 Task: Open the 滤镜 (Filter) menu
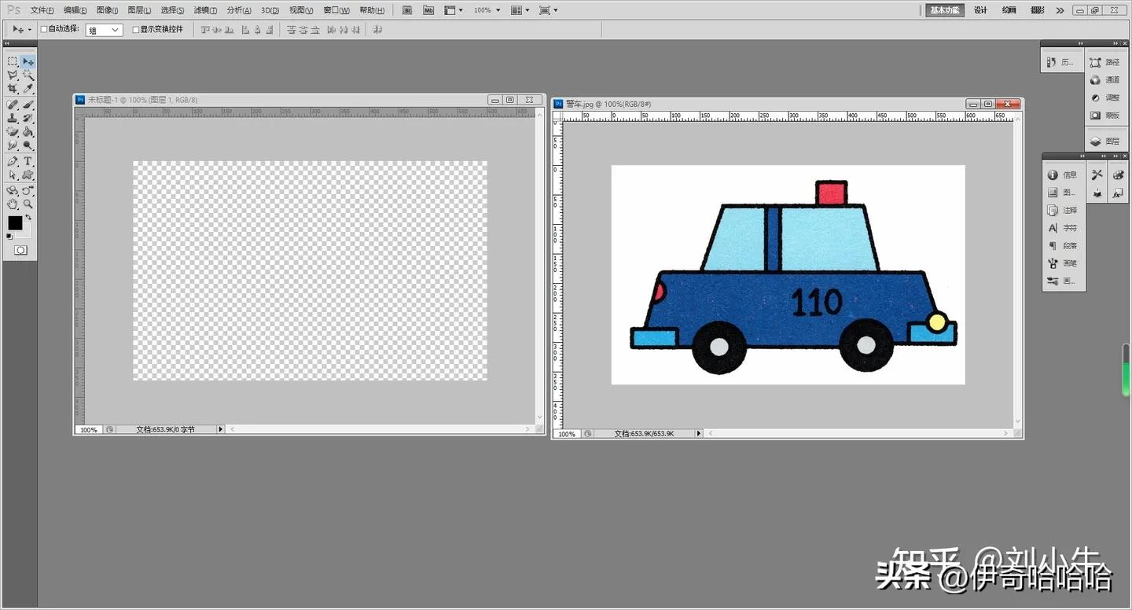(x=205, y=9)
